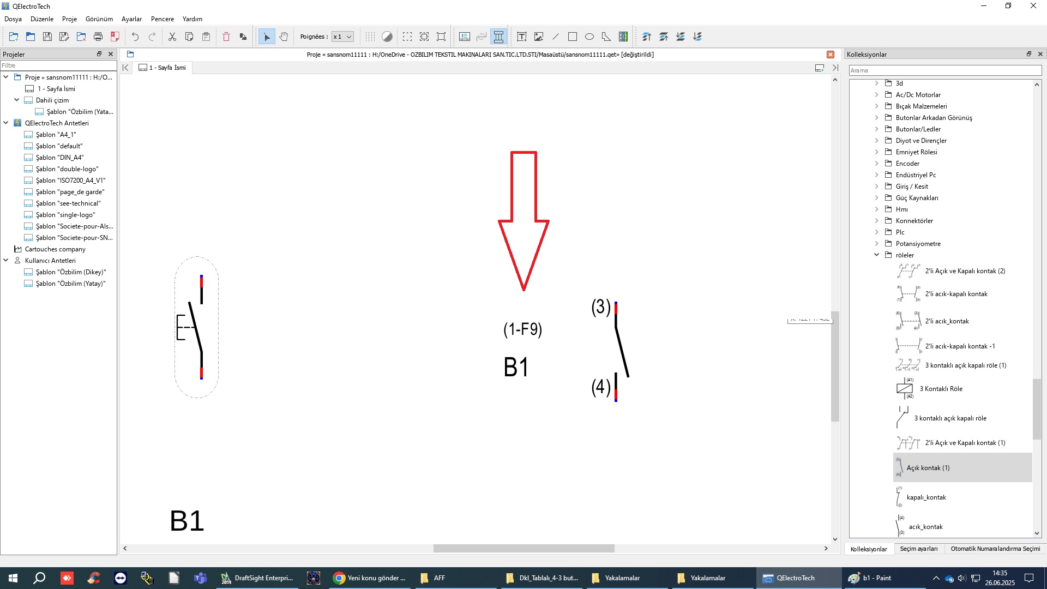Open Şablon "DIN_A4" title block

(x=59, y=157)
